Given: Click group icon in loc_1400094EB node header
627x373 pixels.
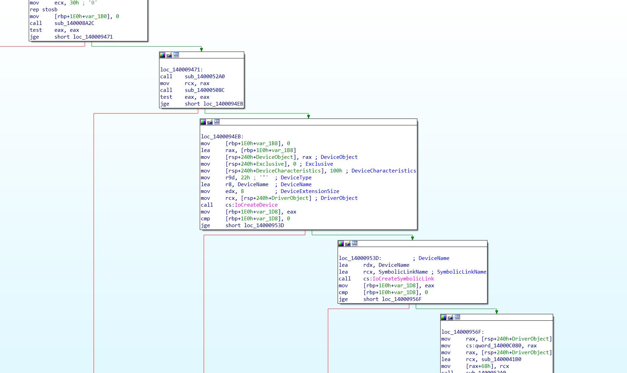Looking at the screenshot, I should pos(217,122).
